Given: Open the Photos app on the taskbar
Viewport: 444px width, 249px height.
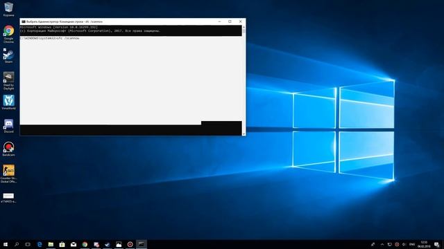Looking at the screenshot, I should pos(119,244).
